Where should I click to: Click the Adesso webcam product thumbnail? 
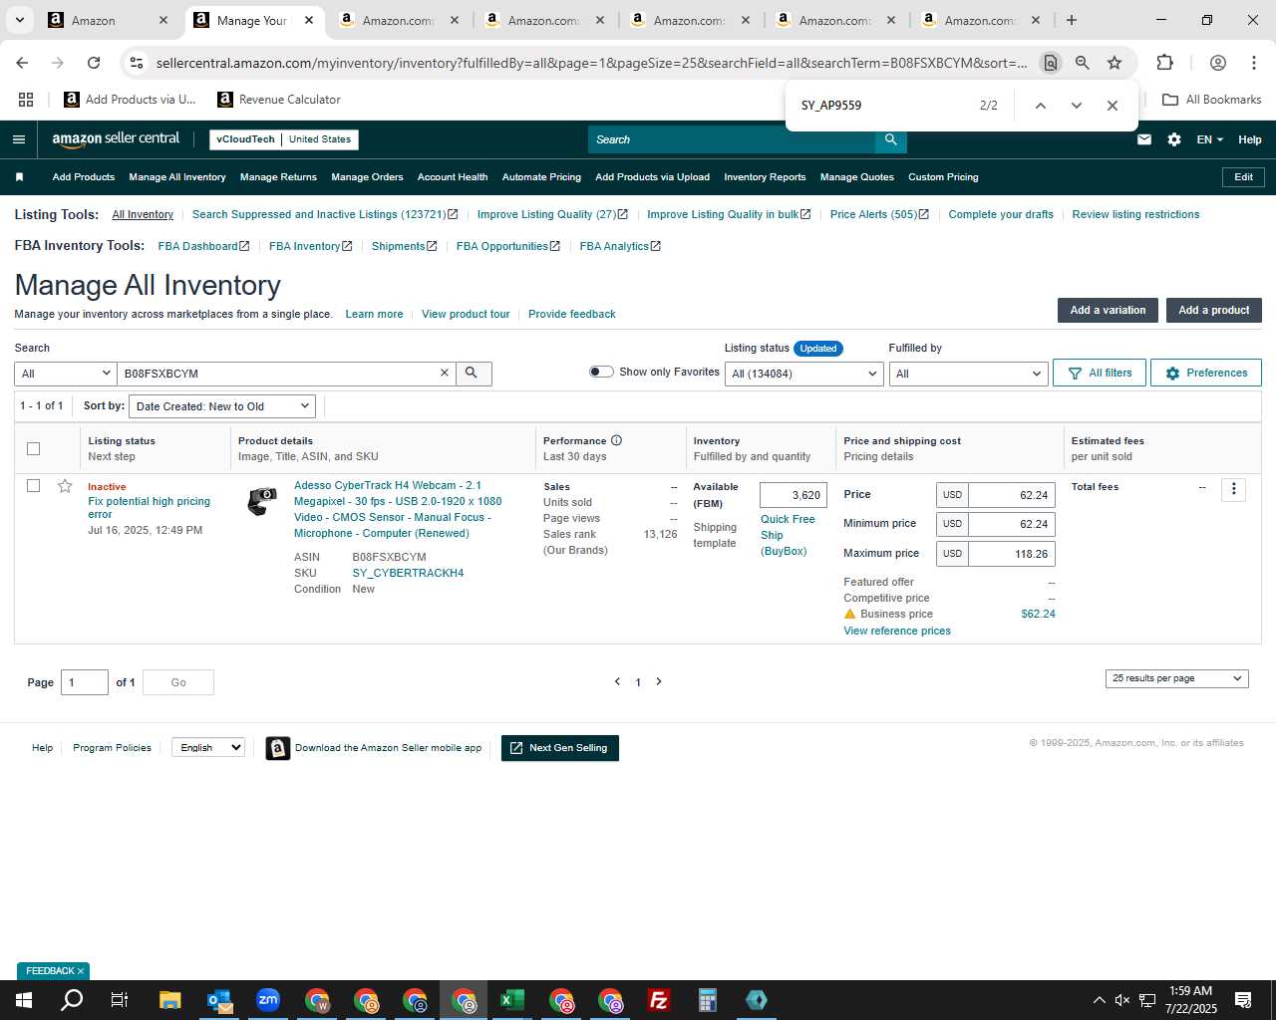pyautogui.click(x=261, y=500)
